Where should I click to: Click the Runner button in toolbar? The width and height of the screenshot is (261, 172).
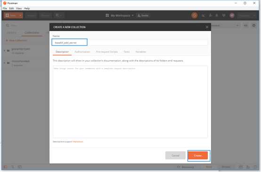point(45,16)
